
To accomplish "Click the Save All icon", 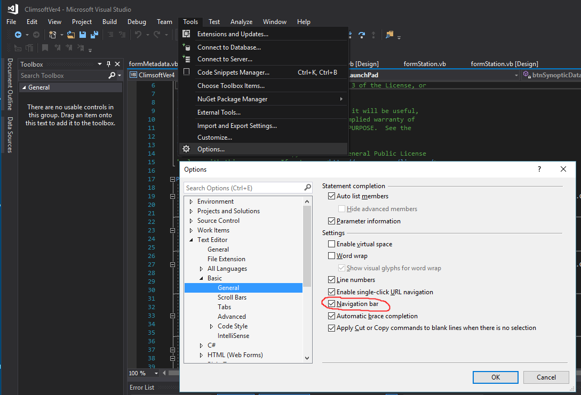I will pos(94,35).
